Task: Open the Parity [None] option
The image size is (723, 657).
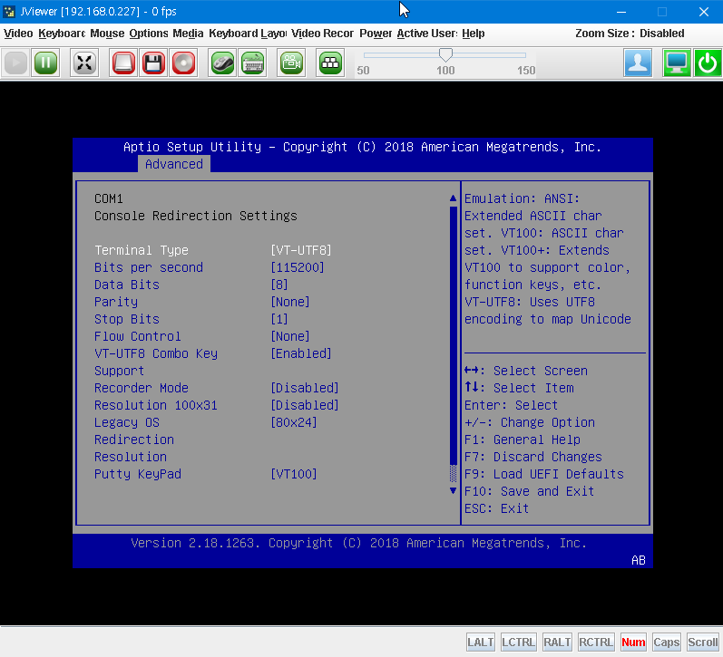Action: [290, 302]
